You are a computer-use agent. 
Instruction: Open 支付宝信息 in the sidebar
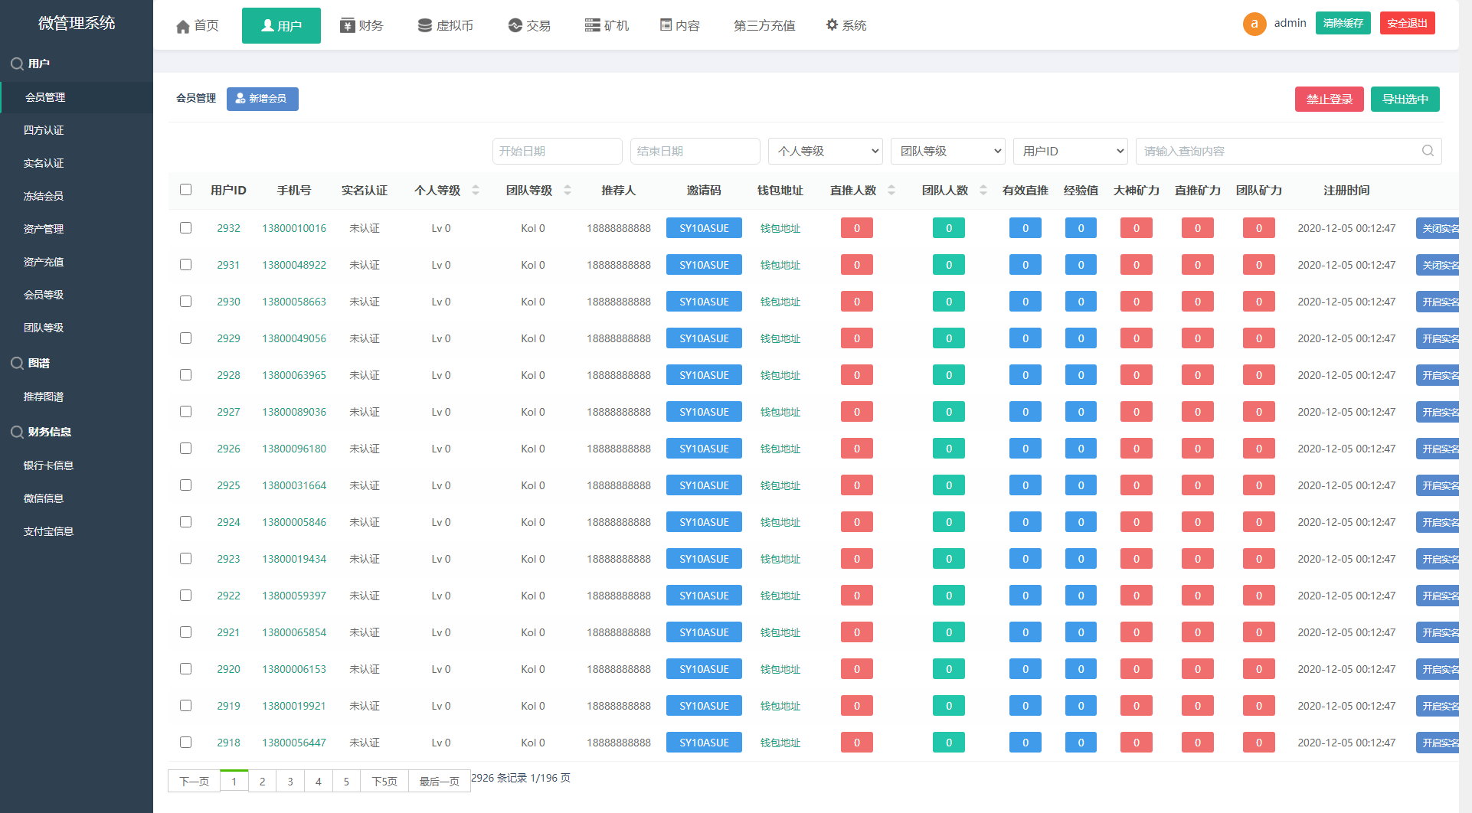[x=48, y=531]
